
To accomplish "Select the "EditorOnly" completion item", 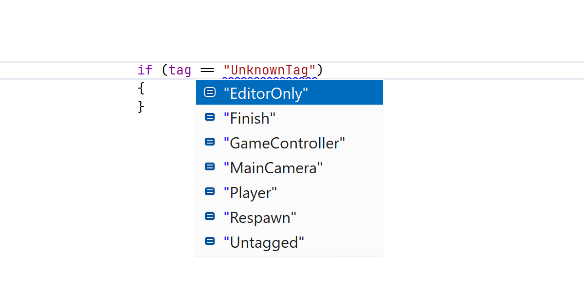I will point(266,93).
